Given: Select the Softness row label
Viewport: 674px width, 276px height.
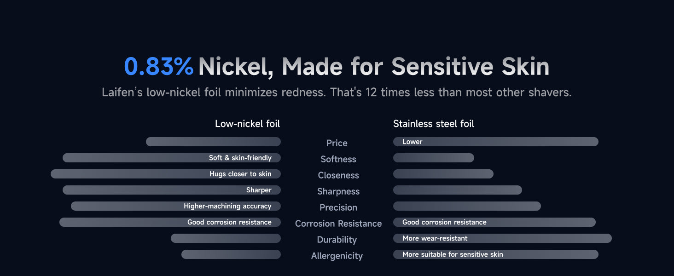Looking at the screenshot, I should tap(338, 159).
